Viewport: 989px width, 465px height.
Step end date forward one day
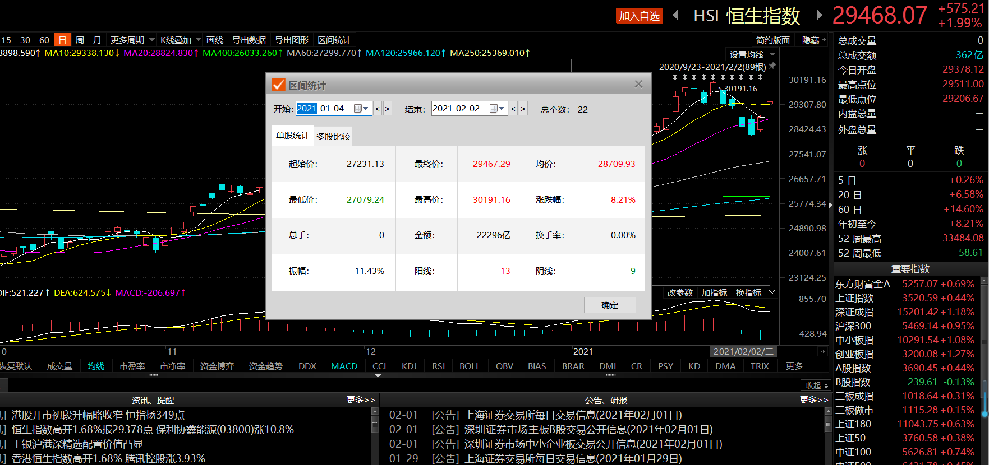coord(523,109)
